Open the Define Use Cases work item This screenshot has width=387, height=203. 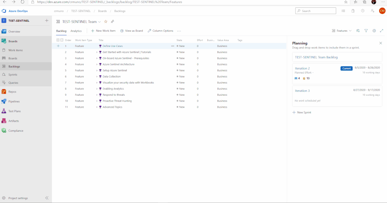[x=113, y=46]
